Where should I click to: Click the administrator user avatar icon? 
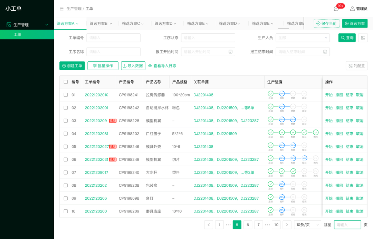pyautogui.click(x=352, y=9)
